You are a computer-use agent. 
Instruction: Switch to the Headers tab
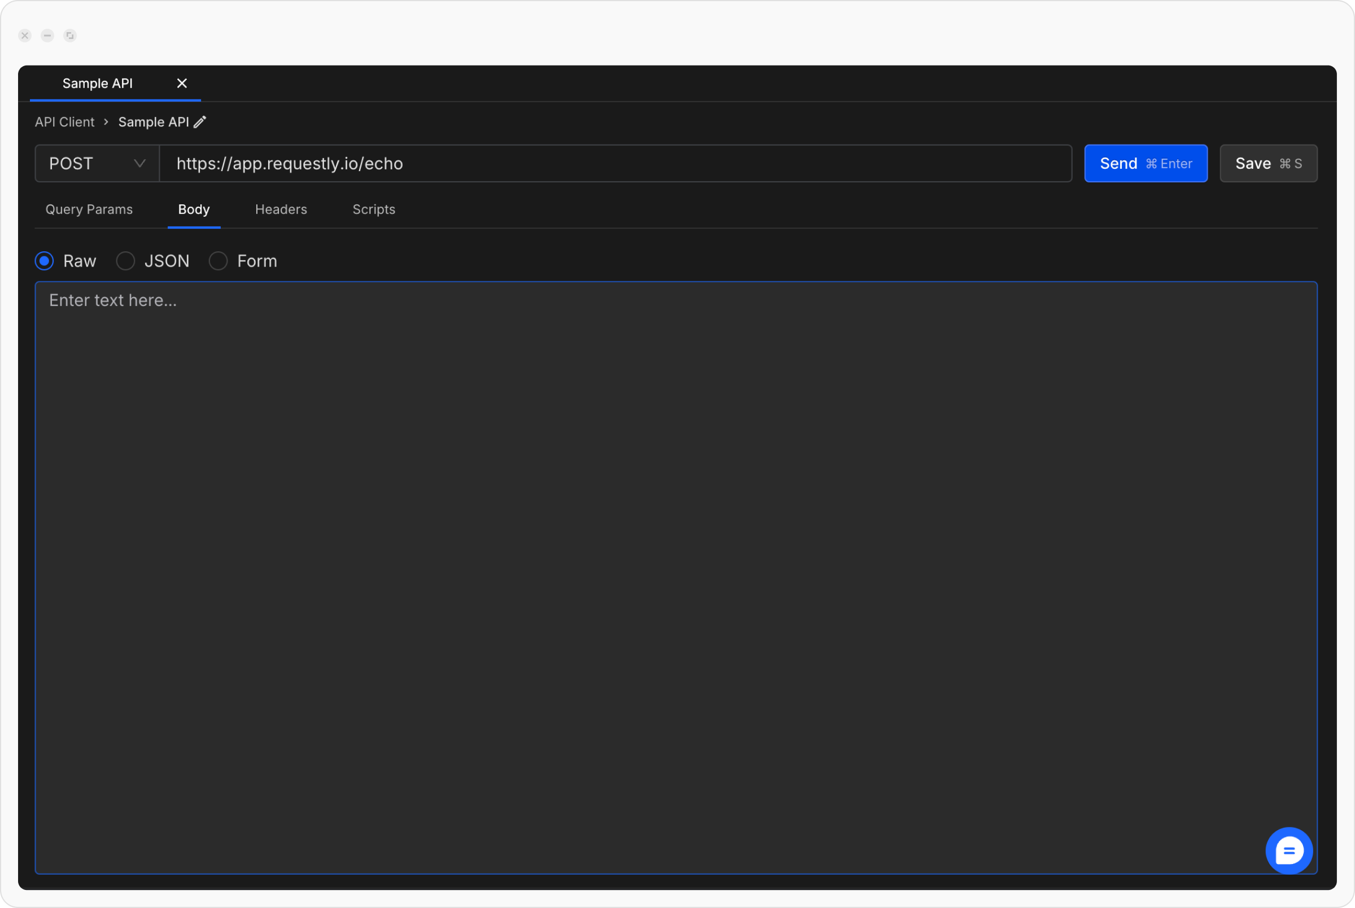coord(281,209)
